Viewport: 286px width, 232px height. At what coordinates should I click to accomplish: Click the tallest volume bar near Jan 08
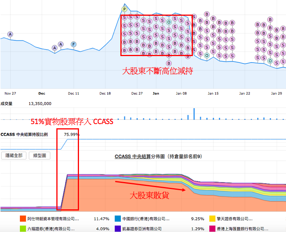[194, 114]
